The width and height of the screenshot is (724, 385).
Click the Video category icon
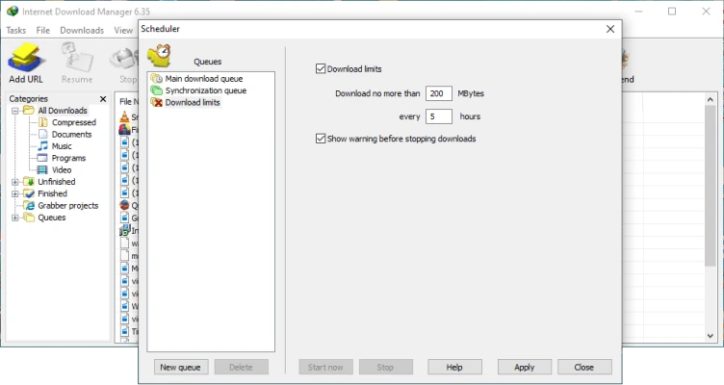[43, 169]
